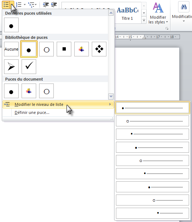
Task: Open the numbered list dropdown arrow
Action: [x=25, y=4]
